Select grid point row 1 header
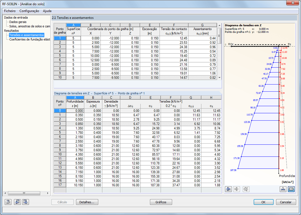 coord(60,38)
